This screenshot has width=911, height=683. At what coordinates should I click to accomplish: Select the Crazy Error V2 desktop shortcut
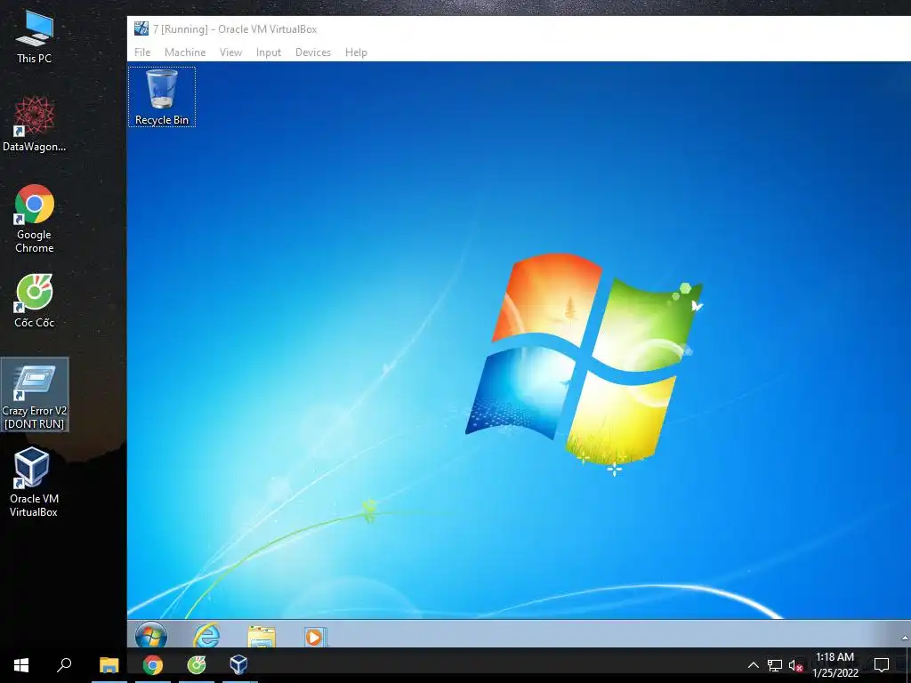(x=35, y=395)
